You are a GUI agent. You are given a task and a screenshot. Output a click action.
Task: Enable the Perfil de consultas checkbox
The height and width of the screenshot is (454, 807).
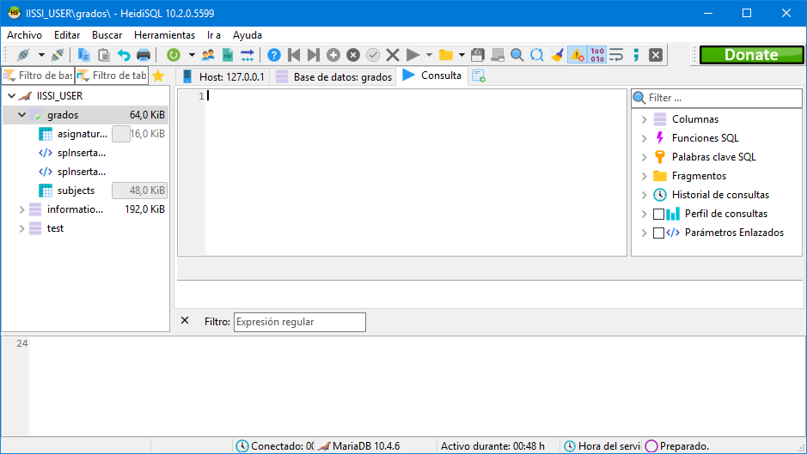[x=658, y=214]
